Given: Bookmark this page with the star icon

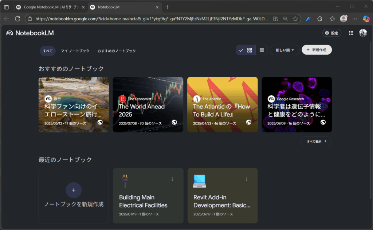Looking at the screenshot, I should pos(295,19).
